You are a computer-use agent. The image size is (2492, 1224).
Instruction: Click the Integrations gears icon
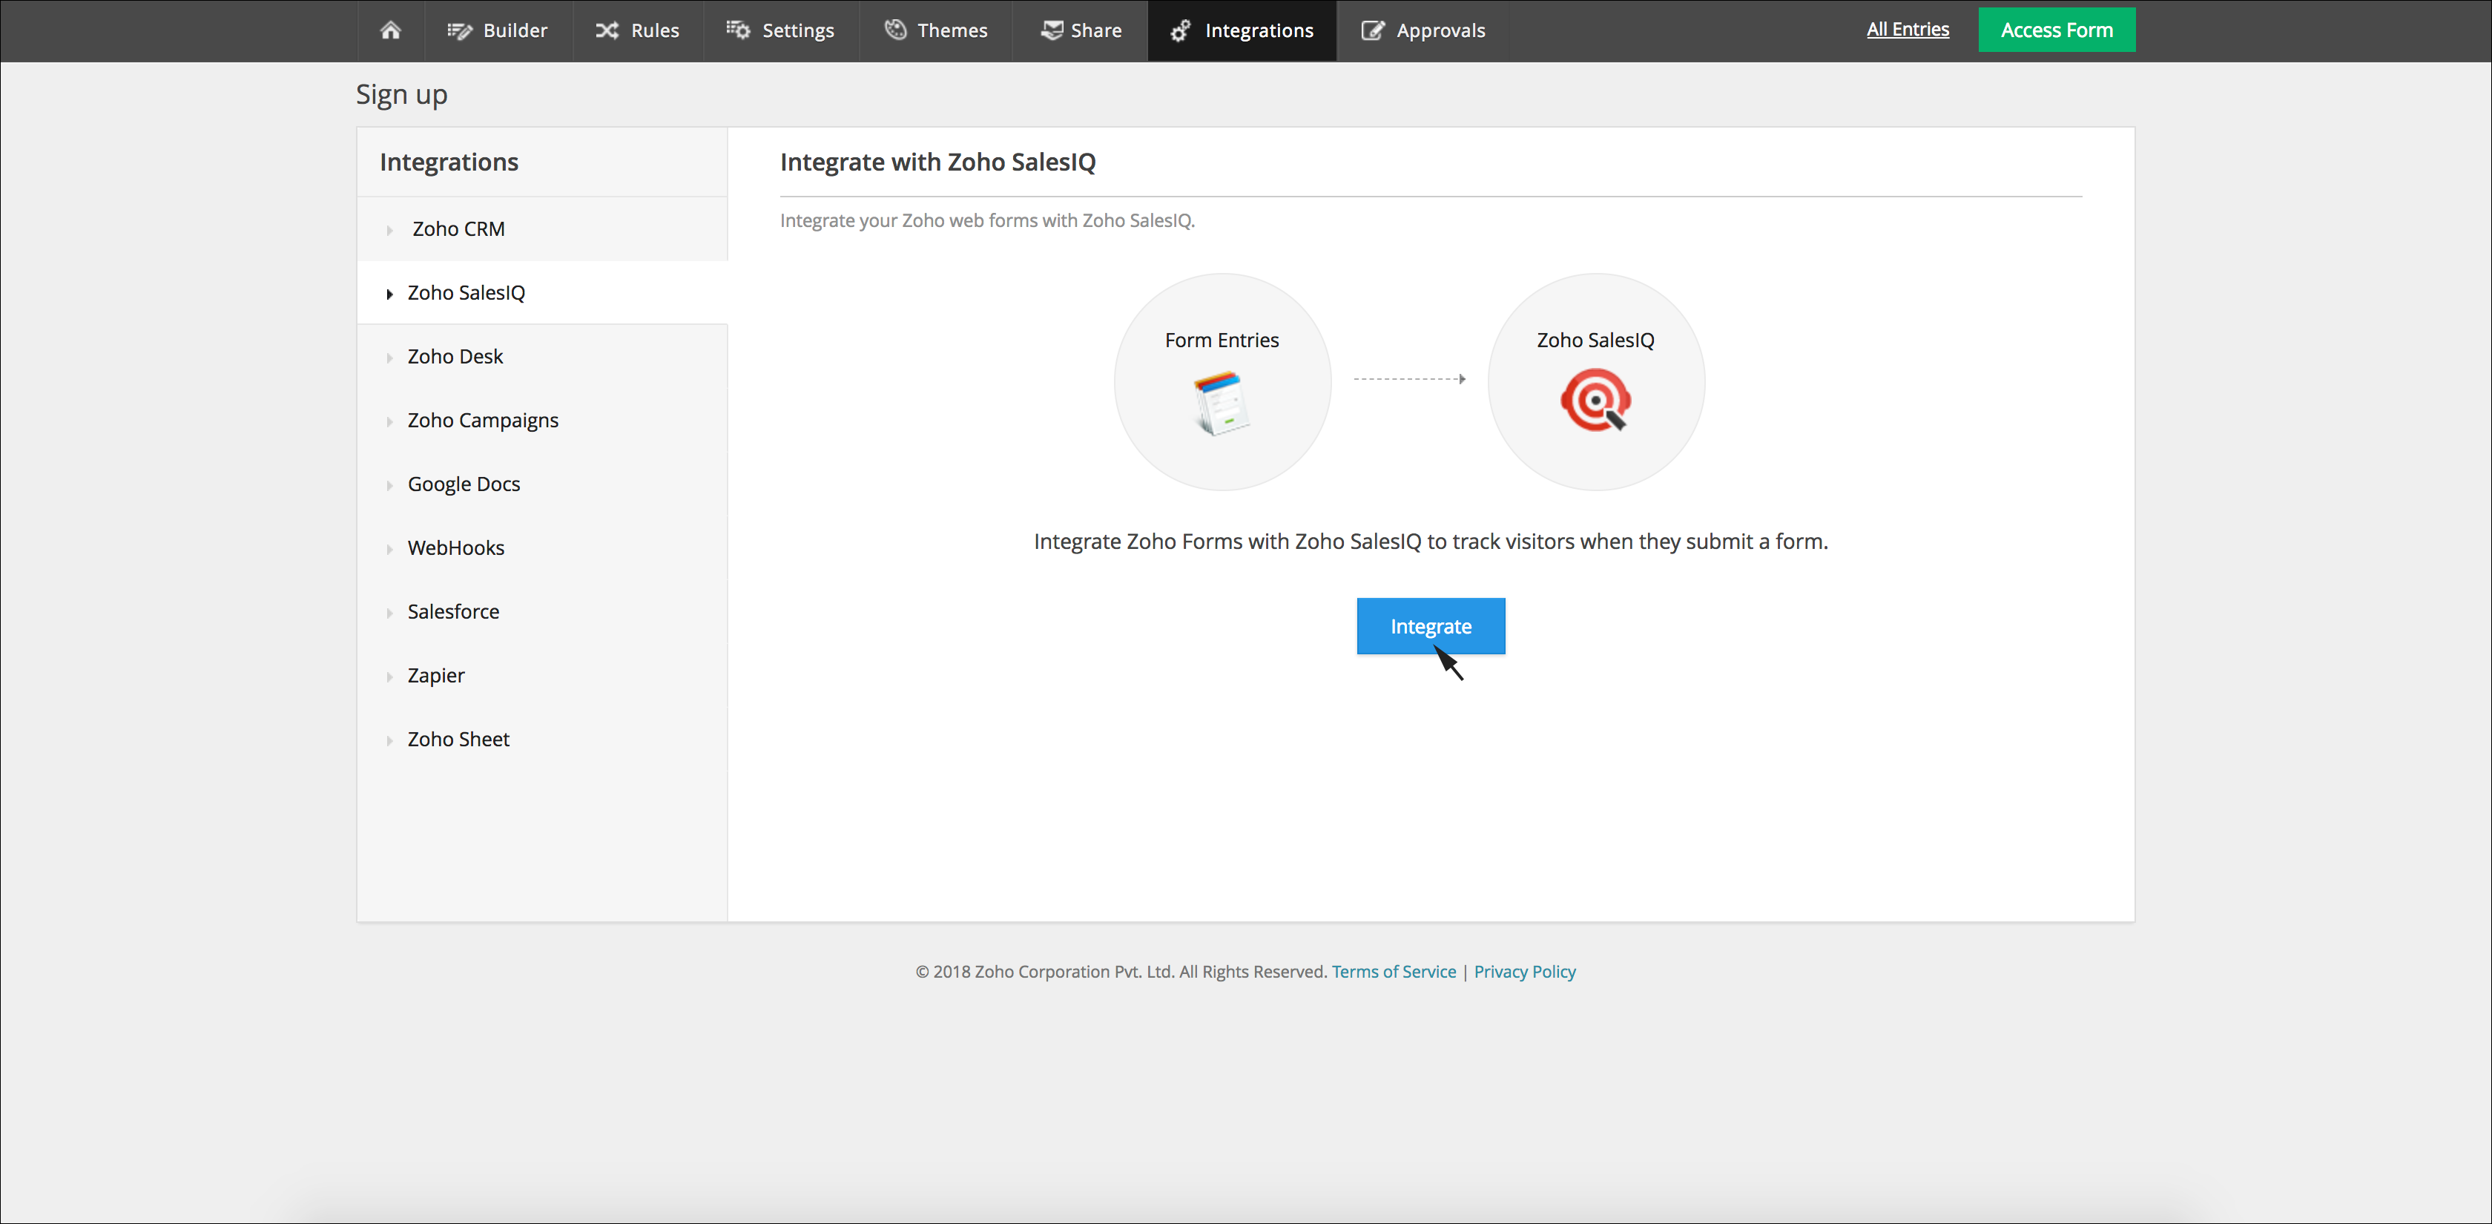[x=1181, y=31]
